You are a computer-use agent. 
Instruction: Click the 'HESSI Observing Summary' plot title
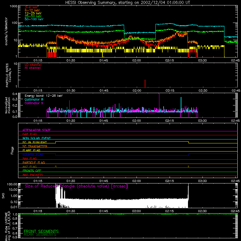pyautogui.click(x=127, y=3)
